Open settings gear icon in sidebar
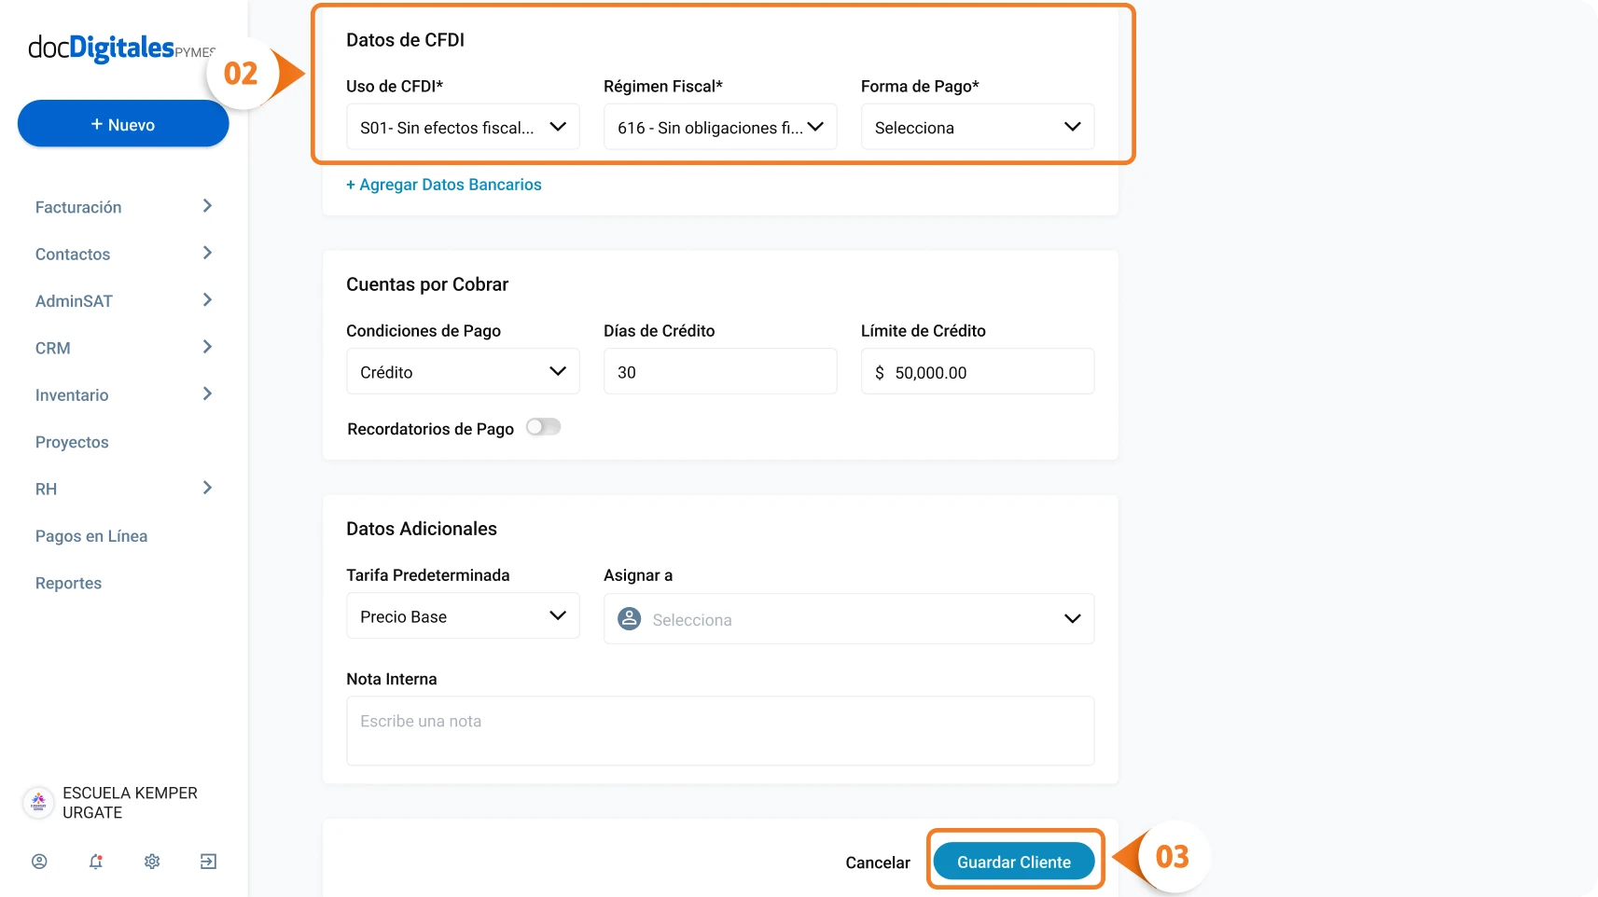Viewport: 1598px width, 897px height. click(152, 862)
